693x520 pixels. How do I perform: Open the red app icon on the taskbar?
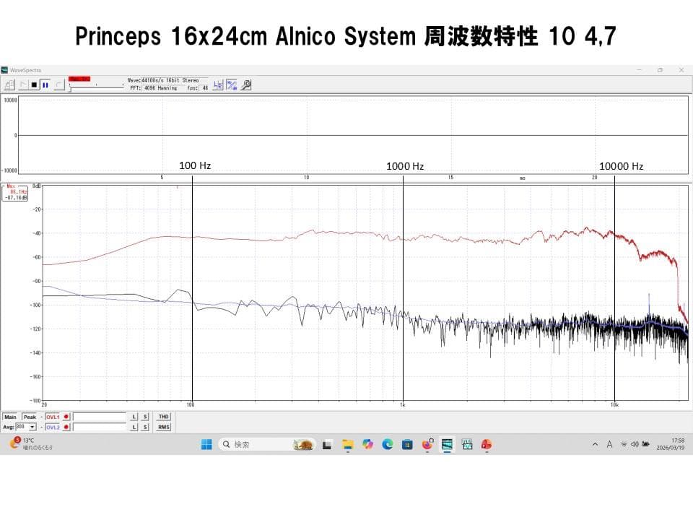(487, 444)
